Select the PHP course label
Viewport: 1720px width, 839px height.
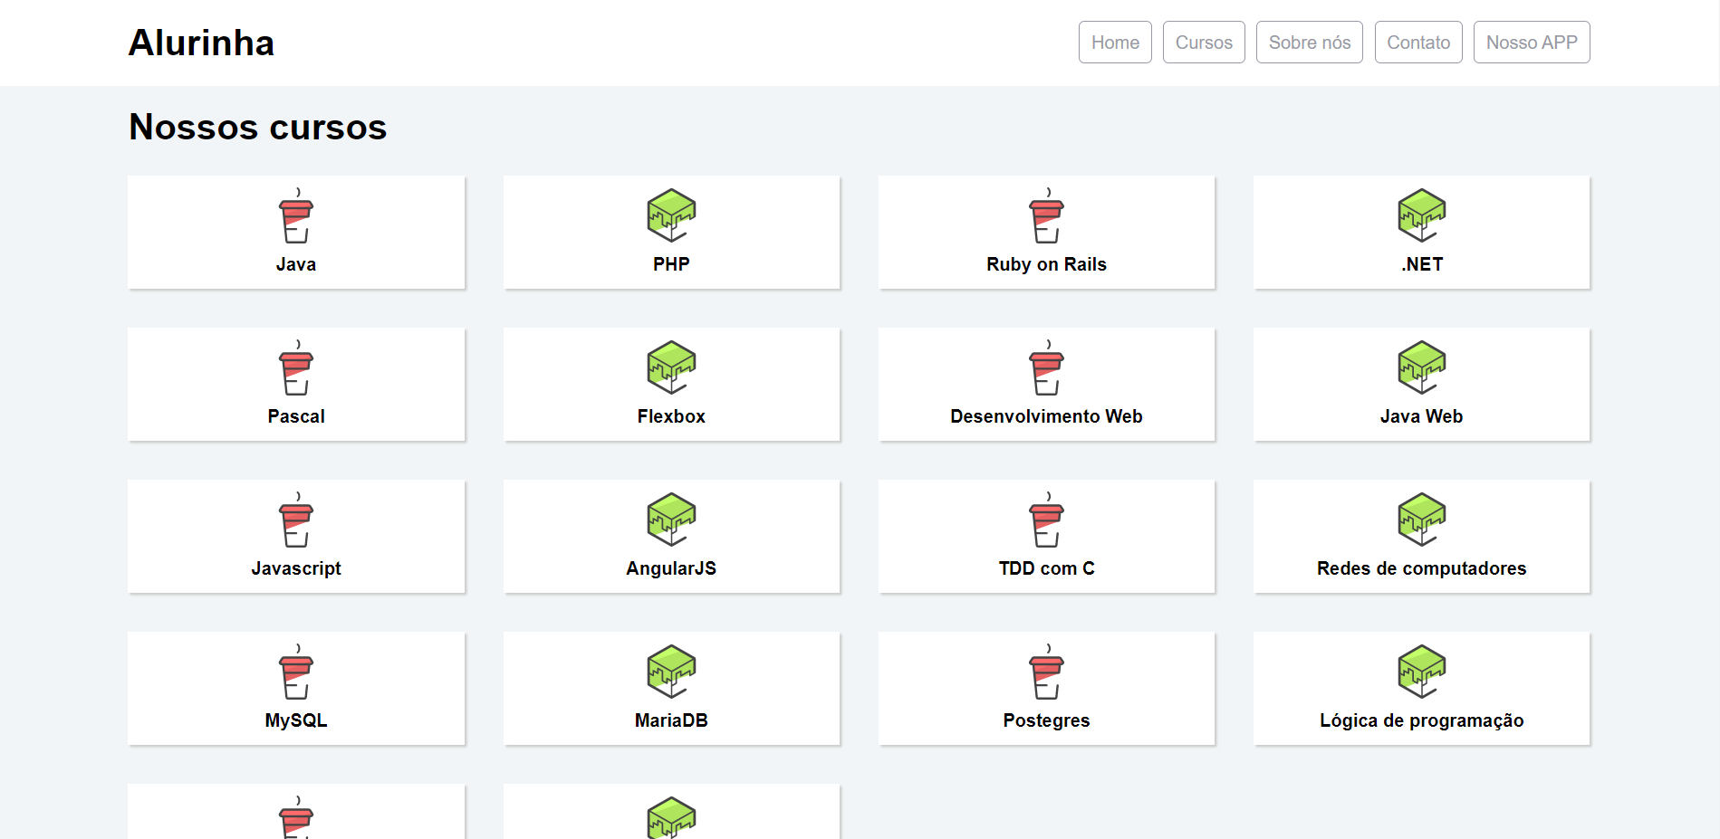(x=671, y=264)
